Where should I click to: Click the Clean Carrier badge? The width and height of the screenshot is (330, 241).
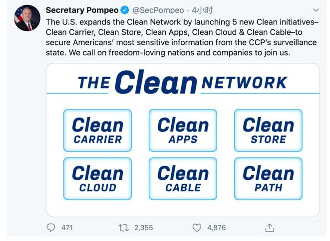97,130
